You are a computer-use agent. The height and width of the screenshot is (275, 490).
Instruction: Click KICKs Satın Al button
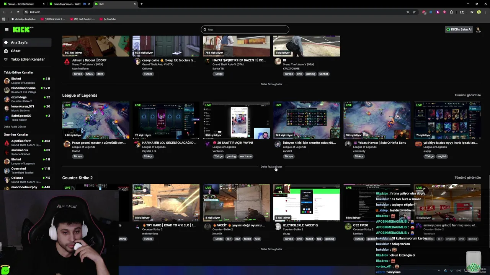[x=459, y=29]
